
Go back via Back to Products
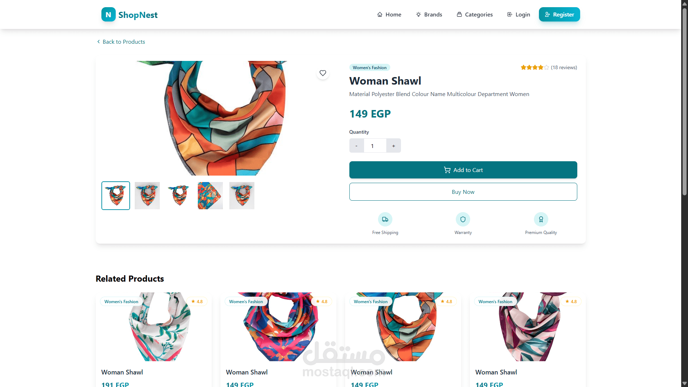(x=121, y=42)
